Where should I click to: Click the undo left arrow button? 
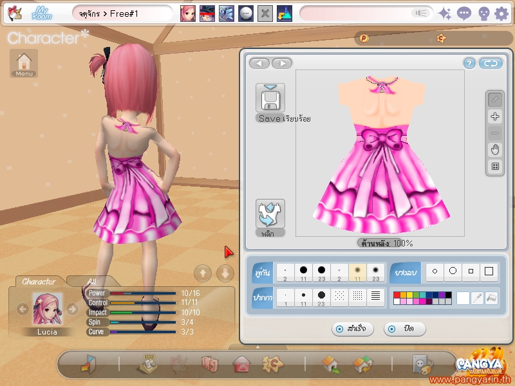pyautogui.click(x=259, y=63)
